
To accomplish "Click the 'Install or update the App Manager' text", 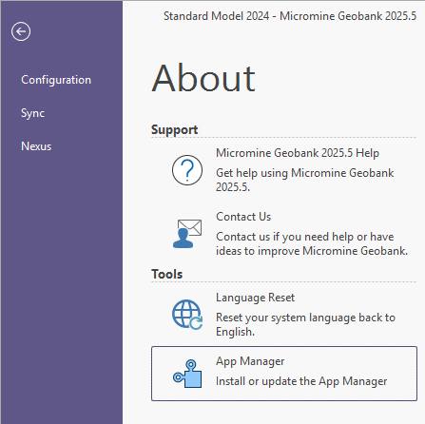I will [x=301, y=381].
